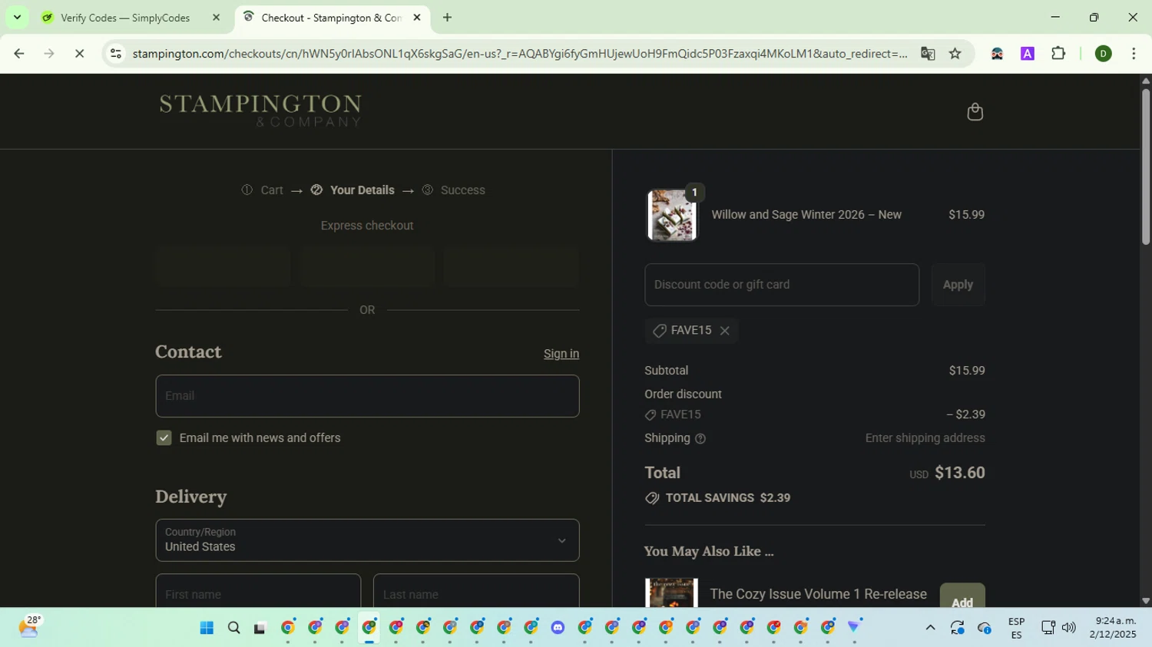
Task: Click the purple A extension icon
Action: tap(1028, 54)
